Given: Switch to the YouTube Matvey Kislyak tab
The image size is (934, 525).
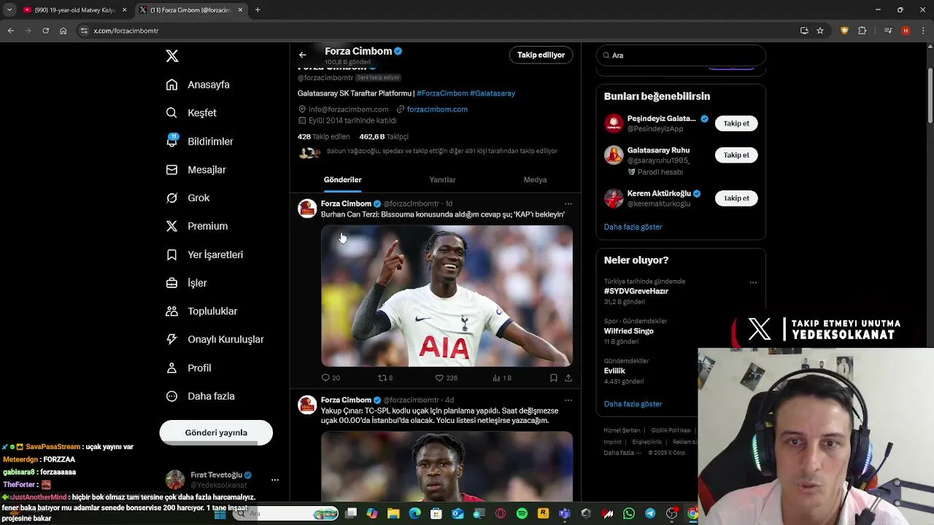Looking at the screenshot, I should [x=75, y=10].
